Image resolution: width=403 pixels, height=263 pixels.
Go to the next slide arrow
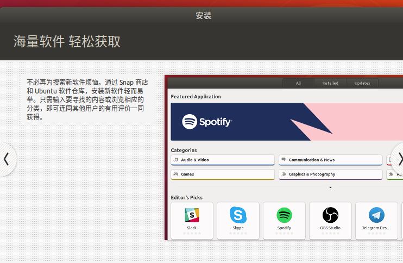(399, 159)
